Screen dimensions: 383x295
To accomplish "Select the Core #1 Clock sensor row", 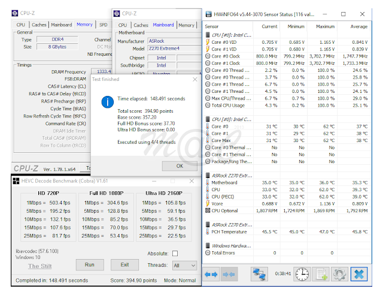I will click(287, 63).
